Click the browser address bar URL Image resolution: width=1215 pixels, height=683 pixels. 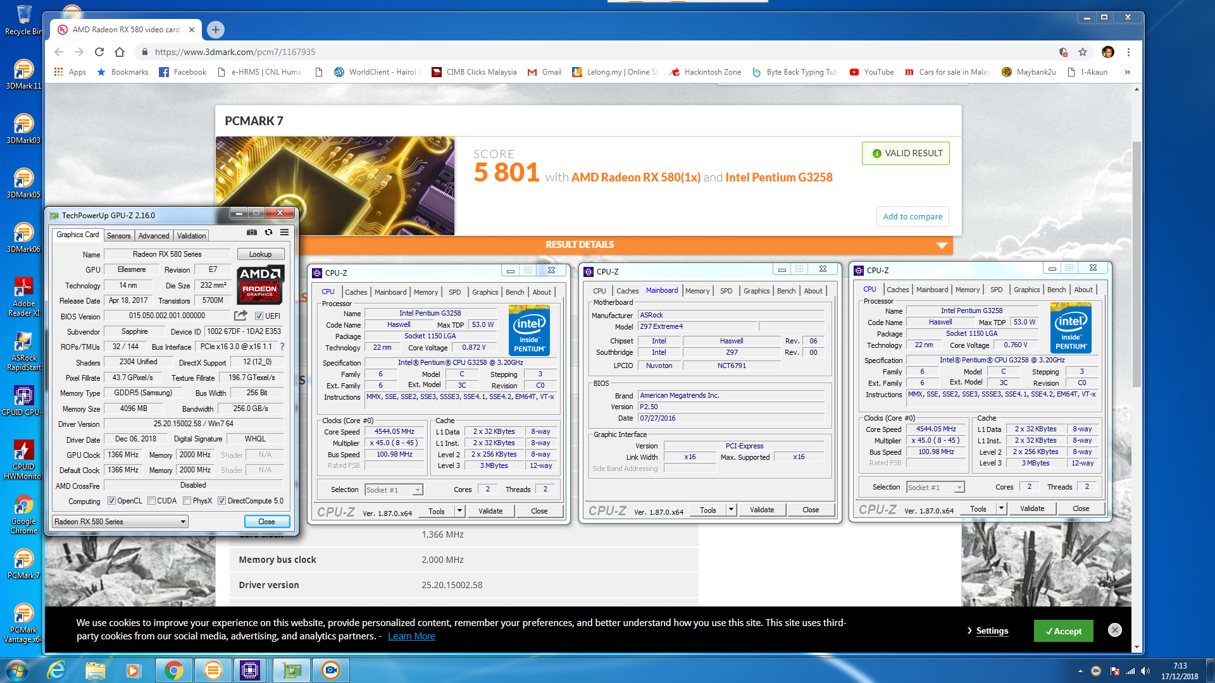(x=235, y=52)
